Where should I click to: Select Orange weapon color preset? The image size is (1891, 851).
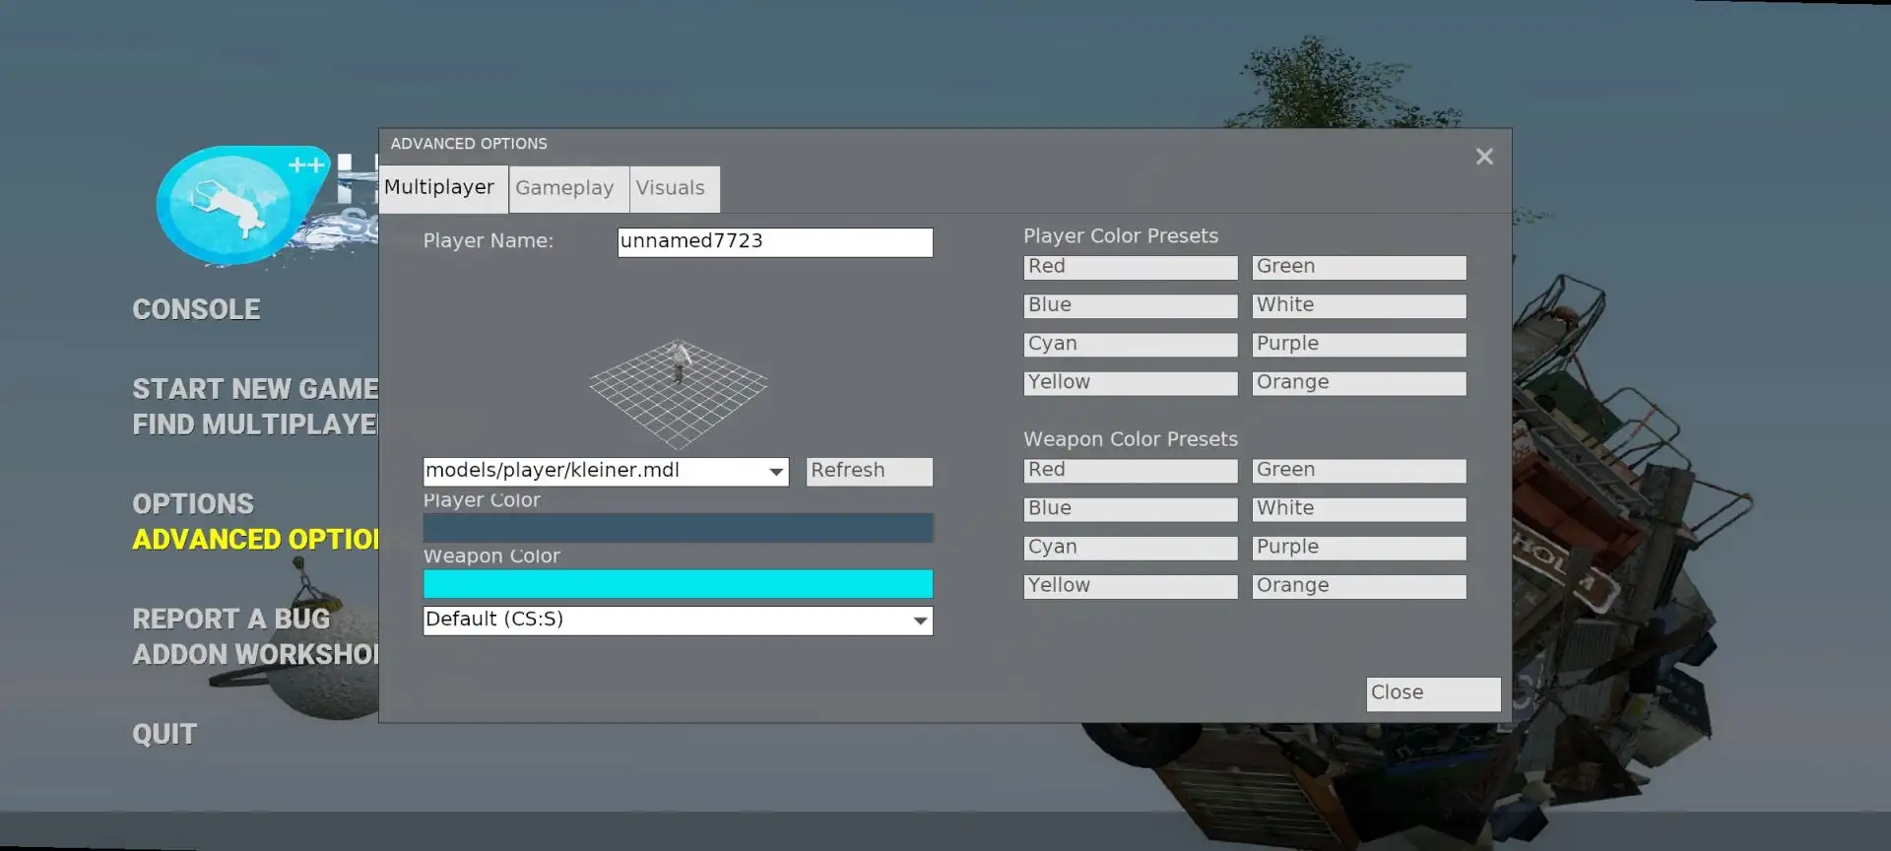pyautogui.click(x=1359, y=587)
